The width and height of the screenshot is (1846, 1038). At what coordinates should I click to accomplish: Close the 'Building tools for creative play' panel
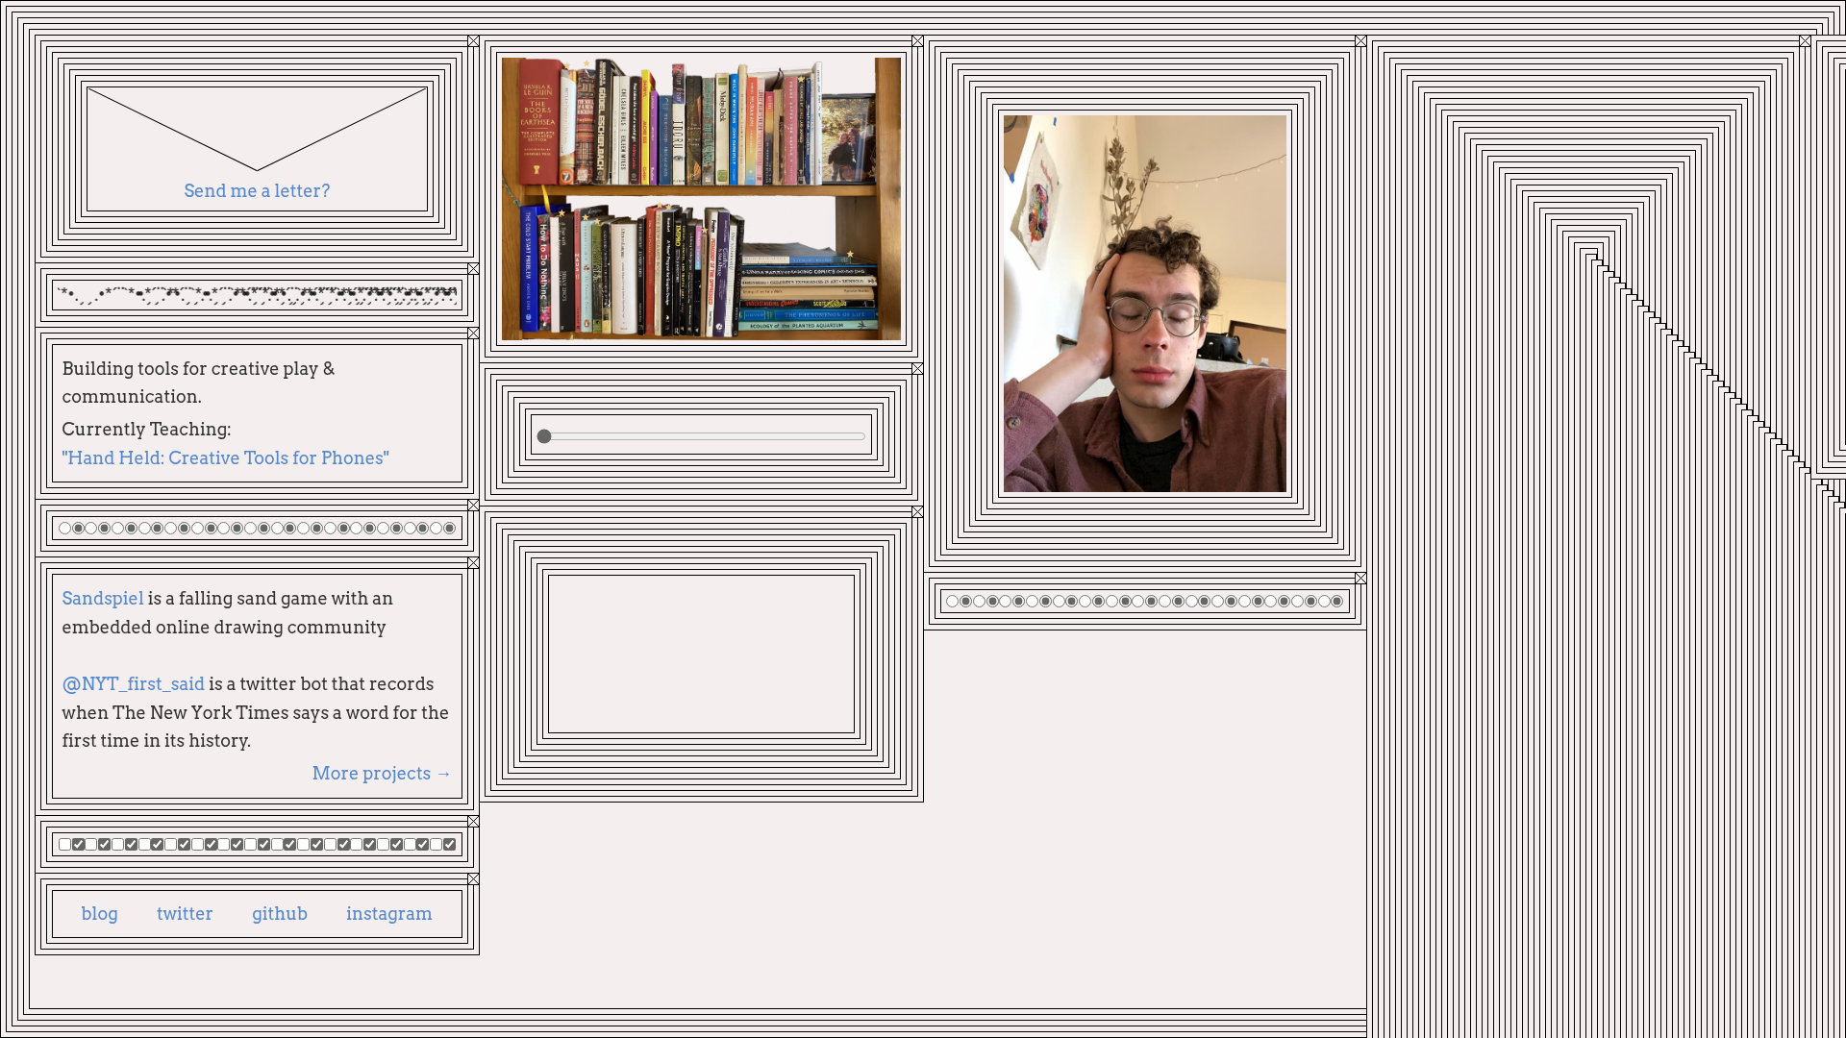pos(473,334)
